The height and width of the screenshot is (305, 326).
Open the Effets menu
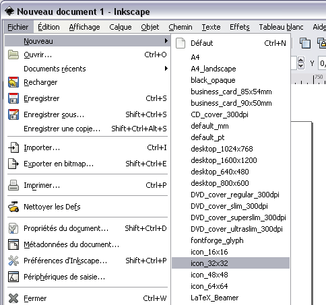(240, 27)
